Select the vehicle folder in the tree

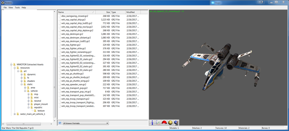(x=34, y=91)
